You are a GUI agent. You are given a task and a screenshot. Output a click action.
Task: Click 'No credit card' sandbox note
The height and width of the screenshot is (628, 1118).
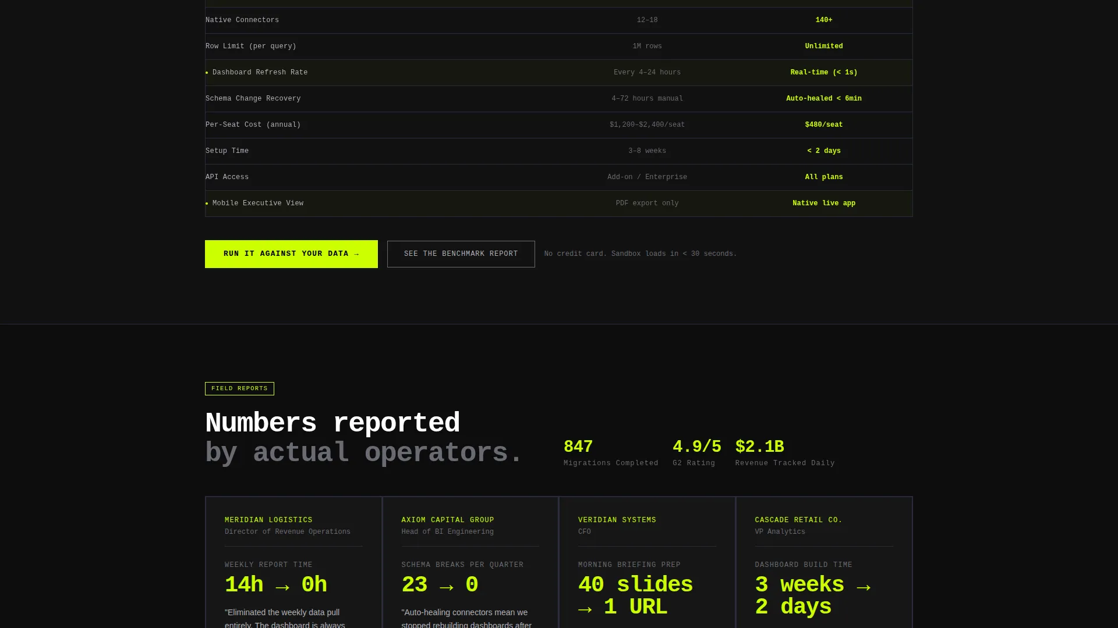click(x=641, y=254)
